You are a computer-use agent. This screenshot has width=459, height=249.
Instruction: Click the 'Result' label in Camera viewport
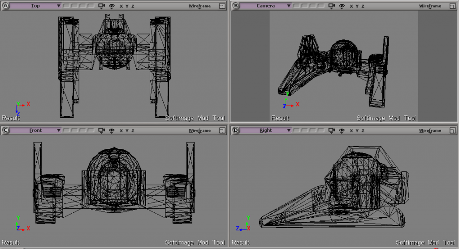pyautogui.click(x=280, y=118)
